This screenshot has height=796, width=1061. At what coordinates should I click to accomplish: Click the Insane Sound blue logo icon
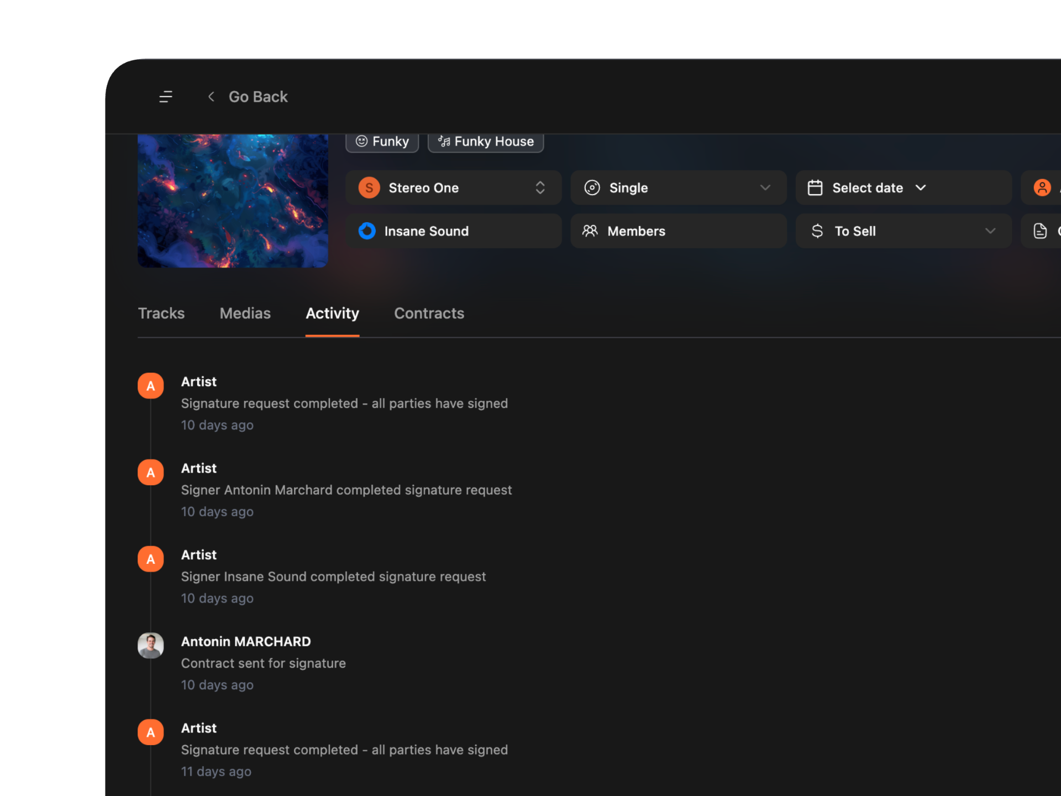[x=367, y=231]
